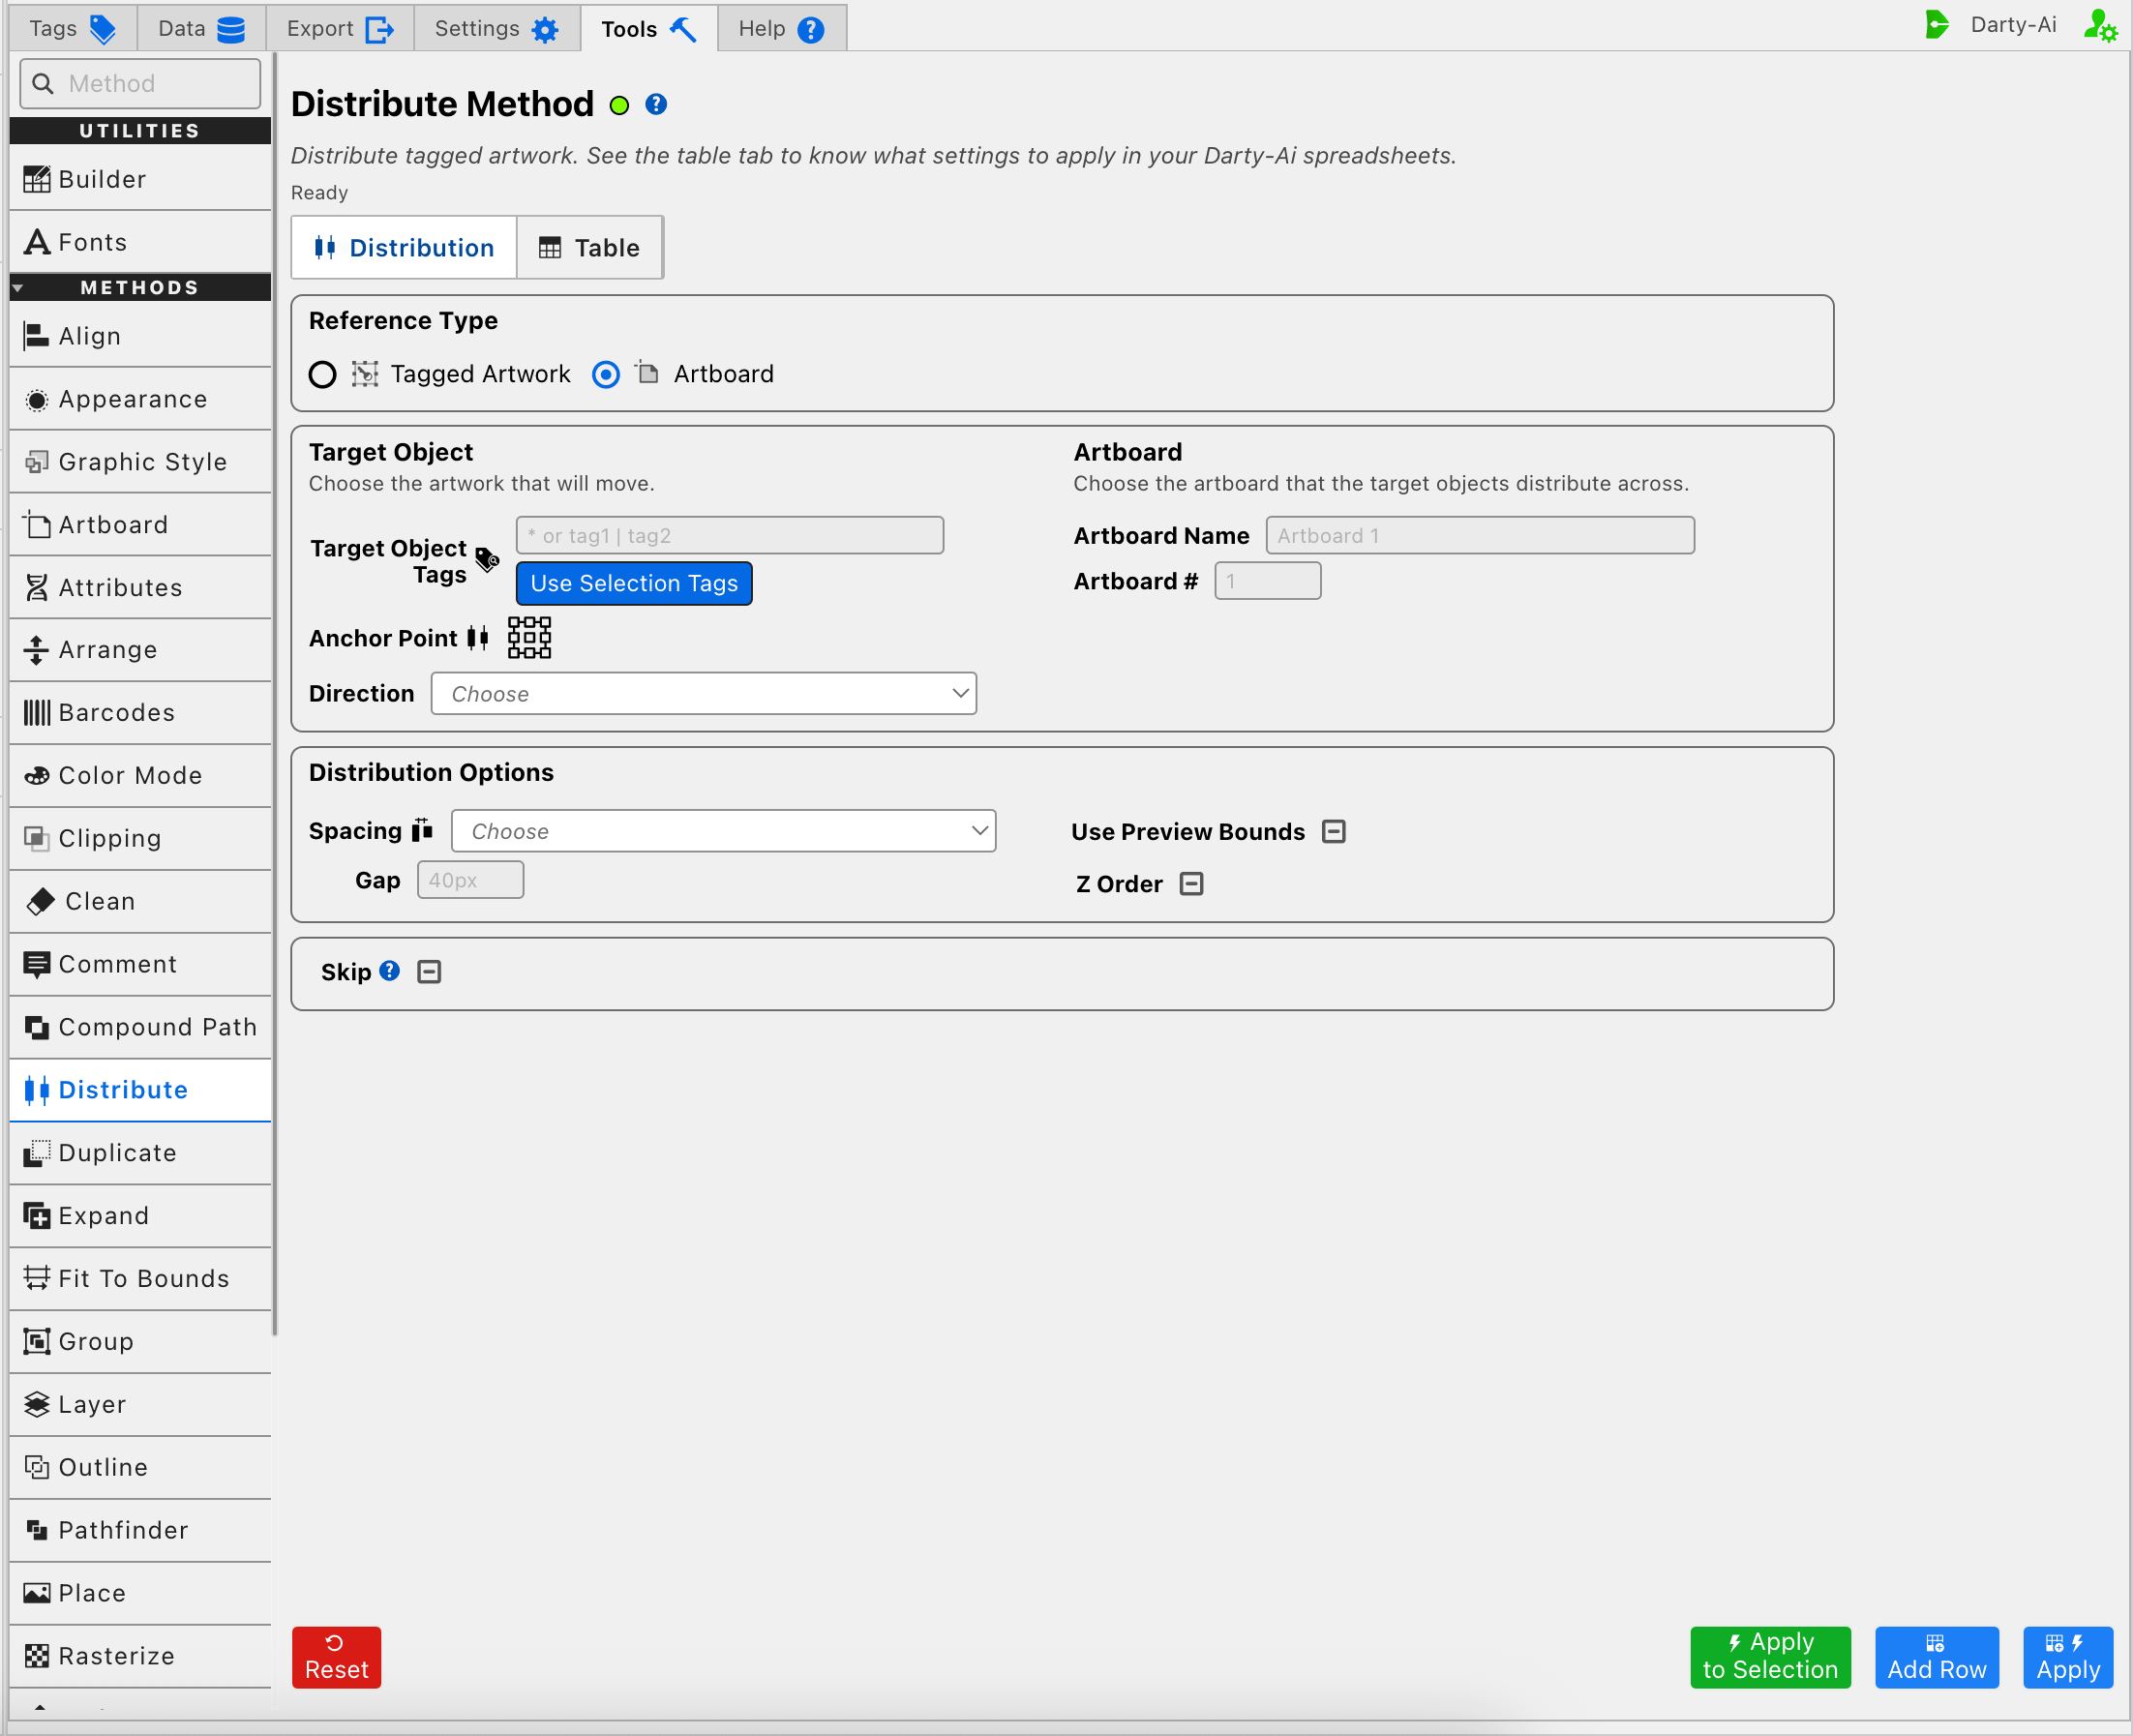Select the Pathfinder method
The width and height of the screenshot is (2133, 1736).
tap(140, 1530)
